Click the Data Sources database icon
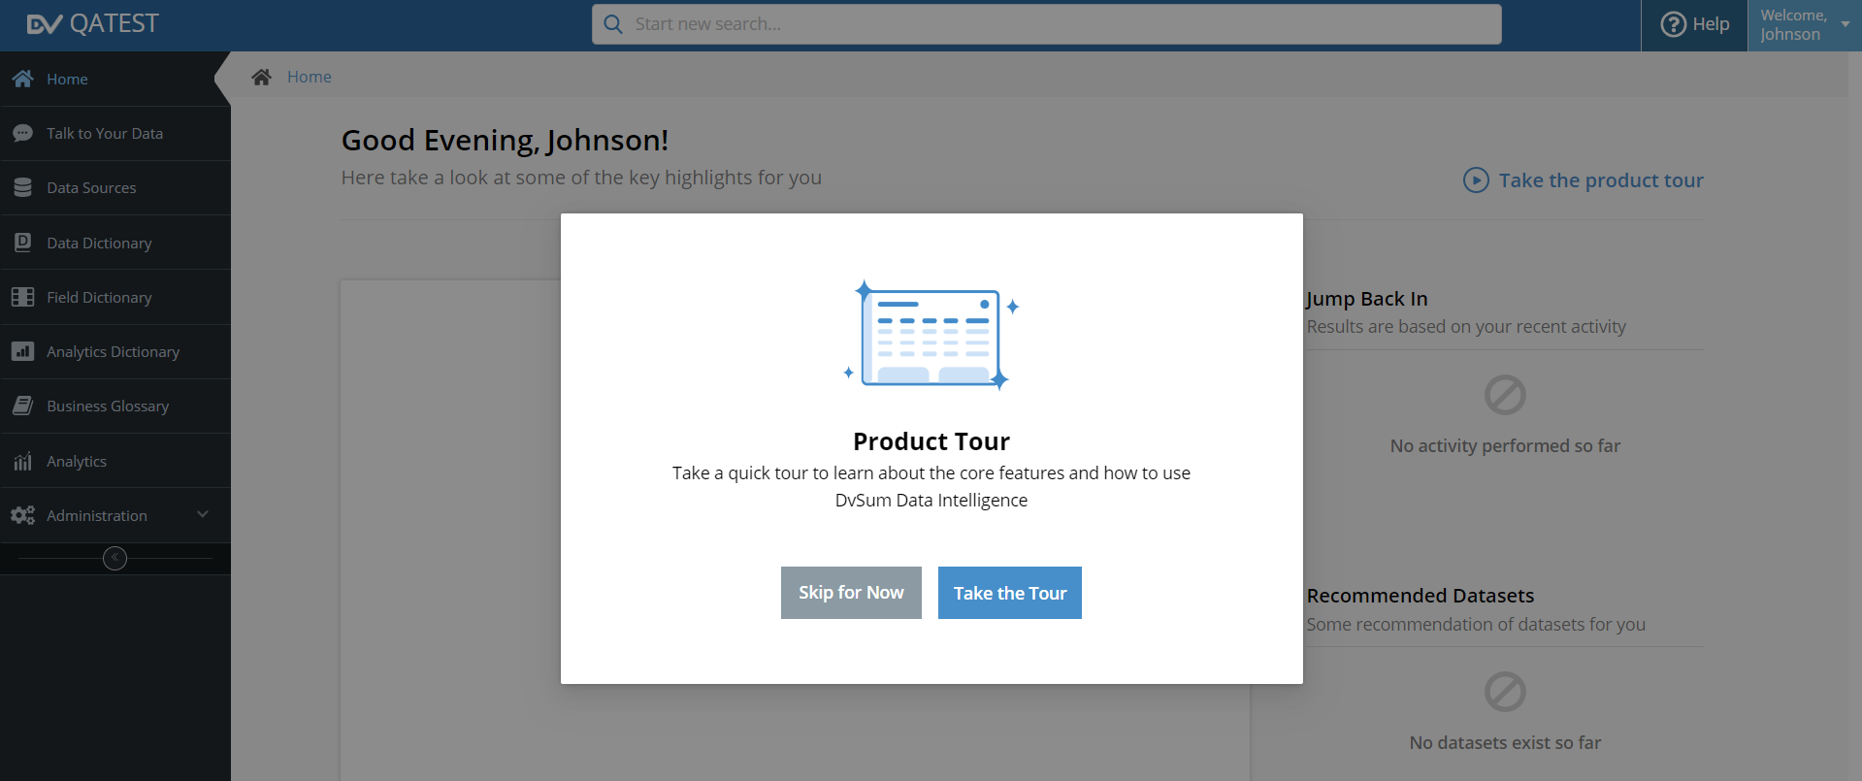Image resolution: width=1862 pixels, height=781 pixels. tap(23, 187)
